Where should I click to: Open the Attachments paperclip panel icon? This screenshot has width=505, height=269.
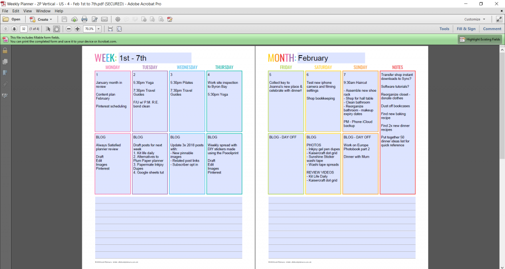pyautogui.click(x=5, y=84)
